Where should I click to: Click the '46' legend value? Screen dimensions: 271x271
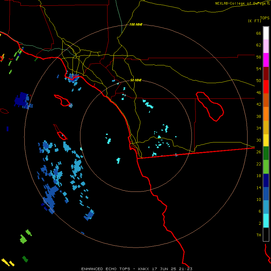pyautogui.click(x=259, y=93)
